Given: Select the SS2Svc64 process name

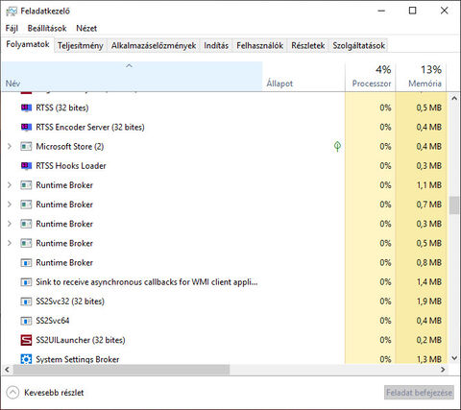Looking at the screenshot, I should tap(53, 321).
